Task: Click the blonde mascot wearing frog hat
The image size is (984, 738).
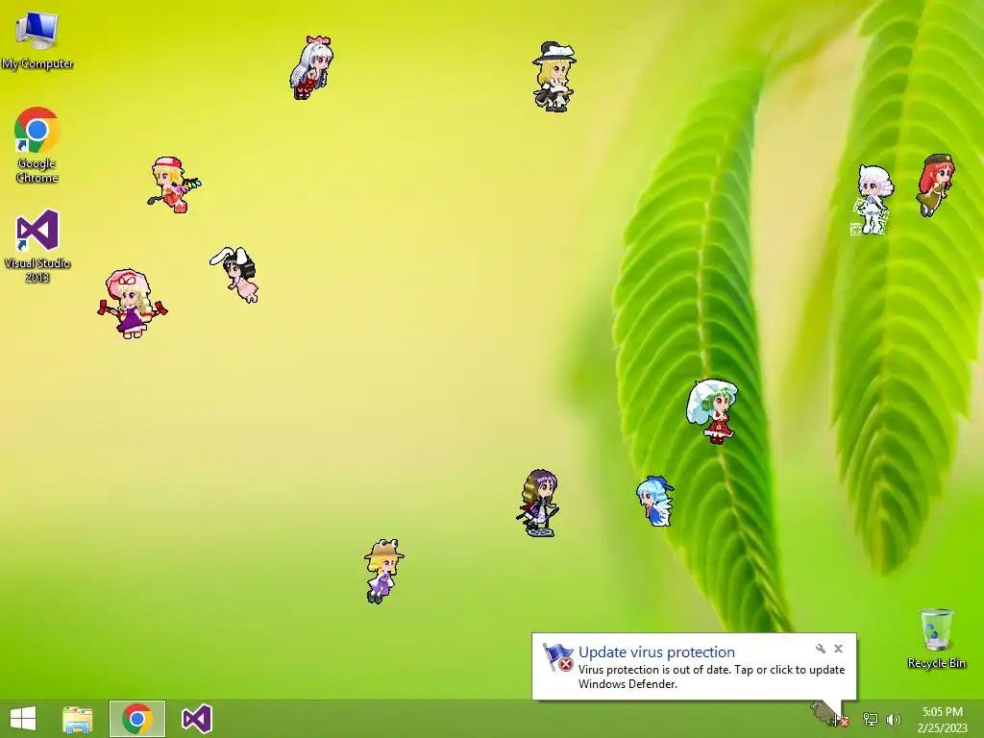Action: tap(383, 571)
